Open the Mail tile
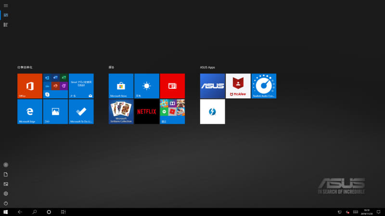 click(81, 86)
